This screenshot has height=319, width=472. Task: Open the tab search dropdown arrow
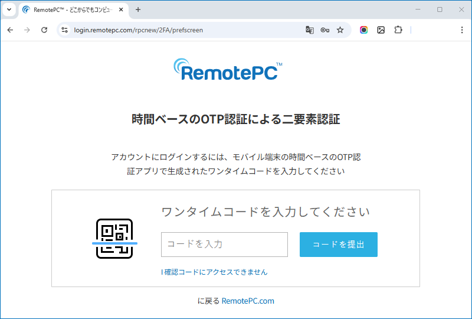point(9,9)
